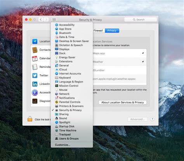Click in the Search field

click(x=141, y=19)
